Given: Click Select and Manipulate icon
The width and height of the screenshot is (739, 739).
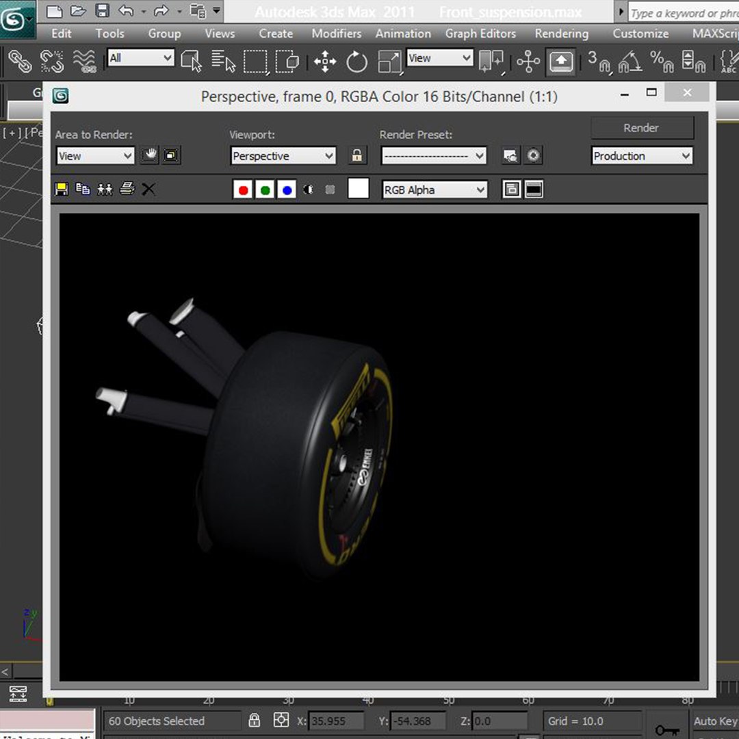Looking at the screenshot, I should click(x=528, y=62).
